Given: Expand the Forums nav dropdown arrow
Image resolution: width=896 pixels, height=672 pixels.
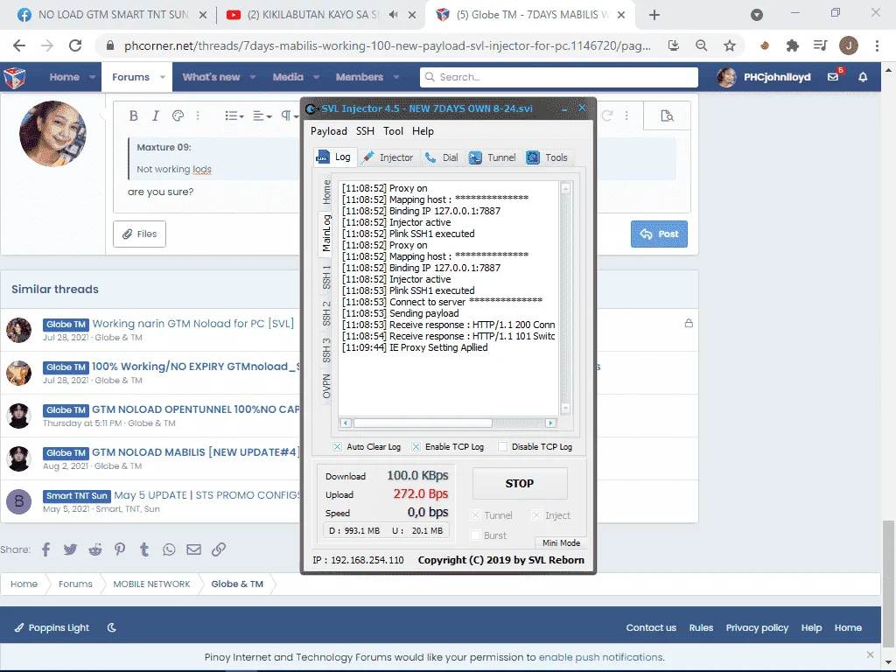Looking at the screenshot, I should click(163, 77).
